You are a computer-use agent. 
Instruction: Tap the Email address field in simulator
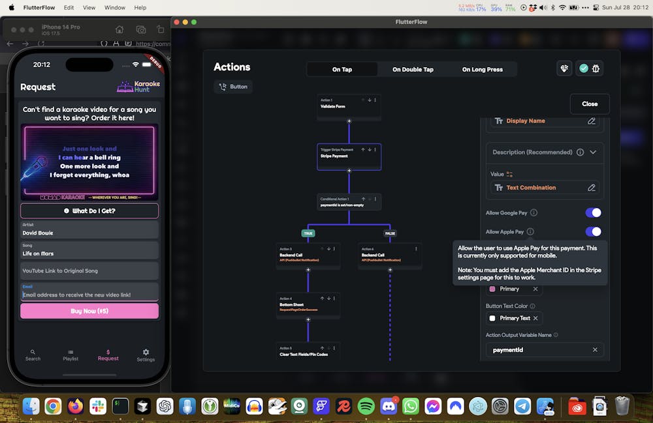coord(89,292)
